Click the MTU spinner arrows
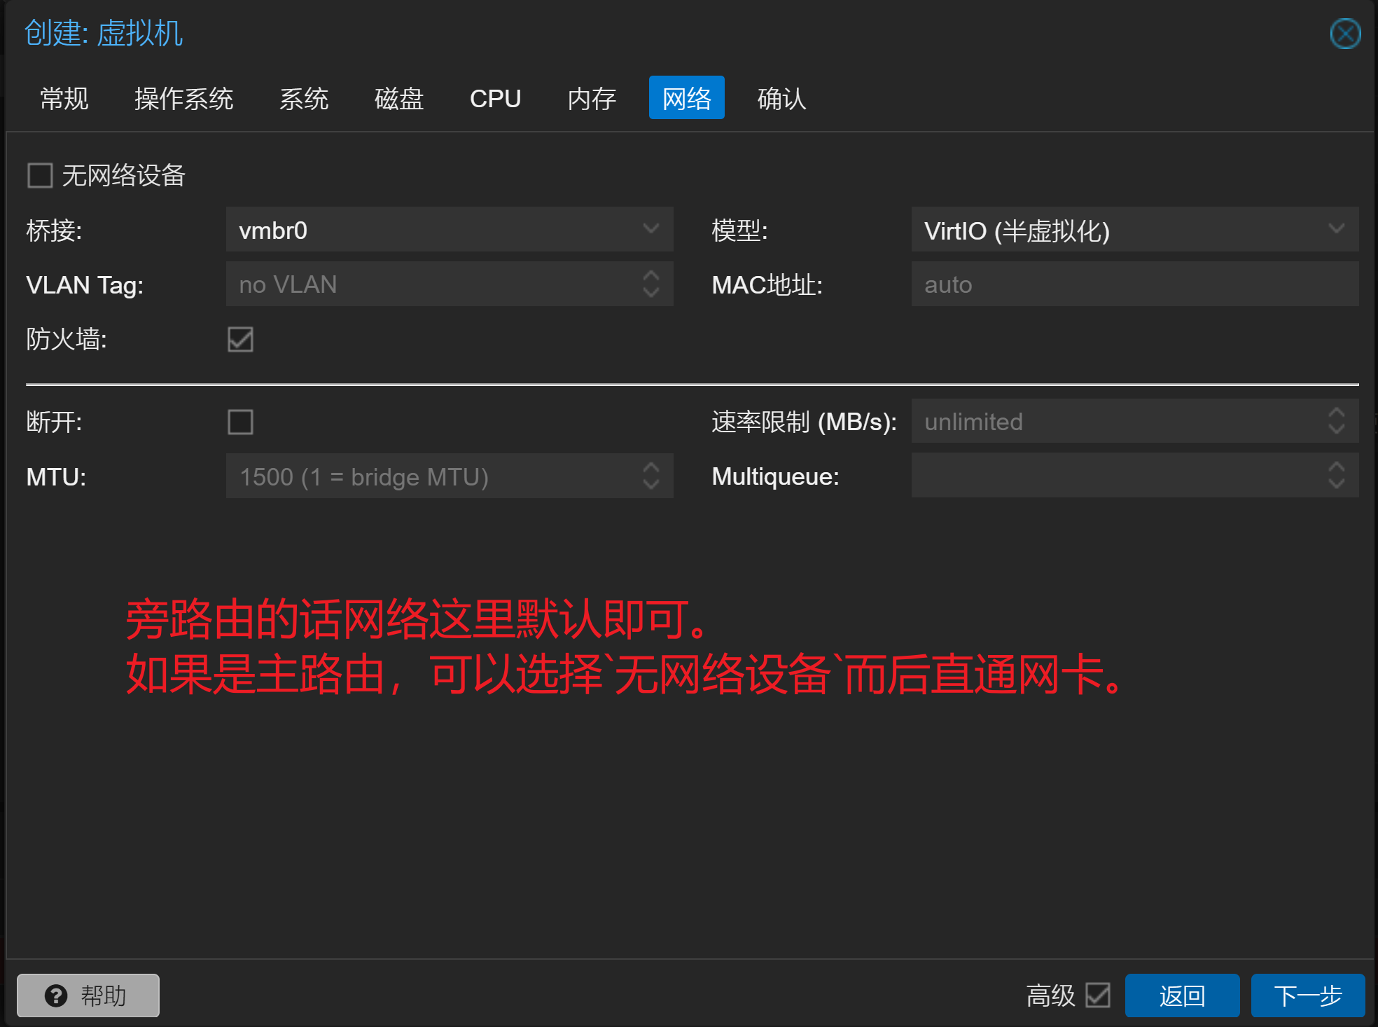Viewport: 1378px width, 1027px height. (651, 476)
